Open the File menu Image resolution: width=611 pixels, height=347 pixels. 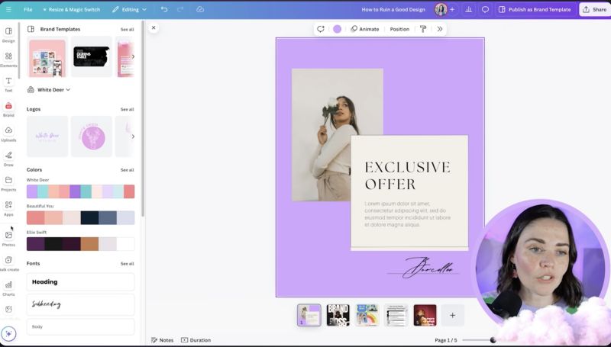[28, 9]
